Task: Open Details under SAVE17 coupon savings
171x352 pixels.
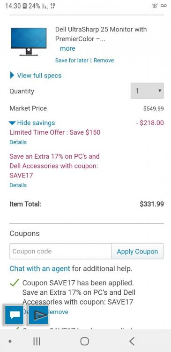Action: [x=18, y=185]
